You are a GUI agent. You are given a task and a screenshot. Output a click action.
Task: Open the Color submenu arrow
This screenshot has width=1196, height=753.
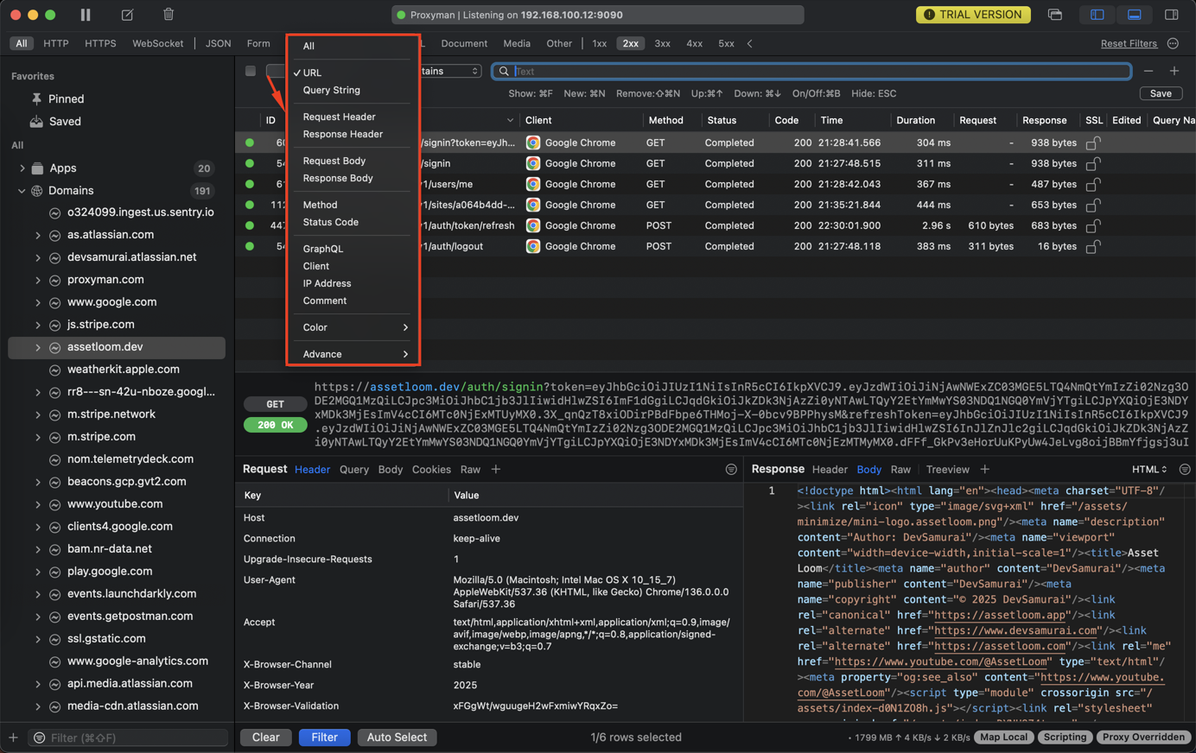pyautogui.click(x=405, y=327)
